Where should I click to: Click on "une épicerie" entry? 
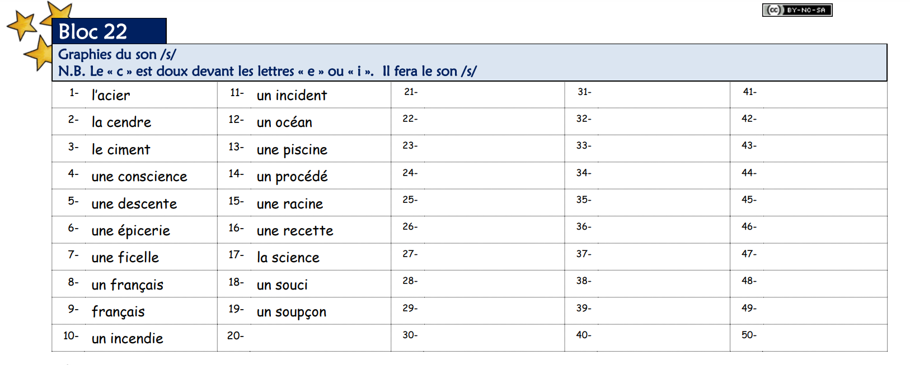(130, 231)
